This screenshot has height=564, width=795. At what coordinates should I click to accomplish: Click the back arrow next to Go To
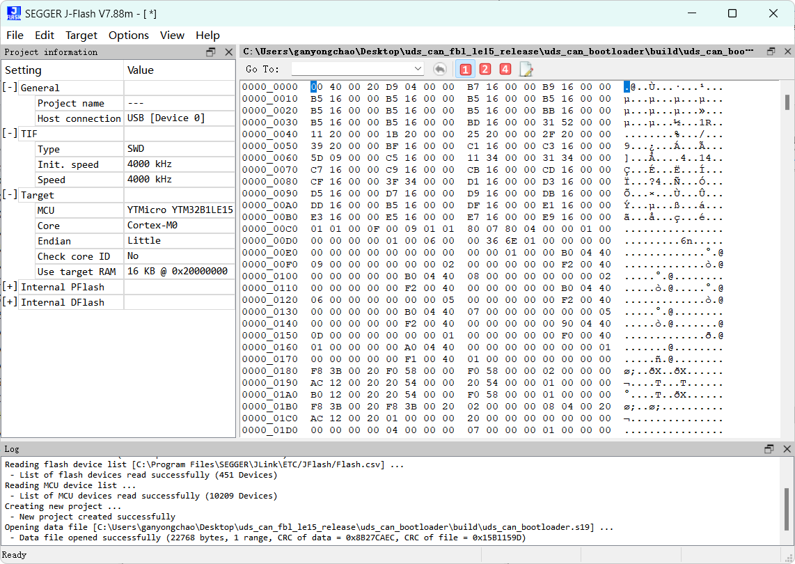click(x=439, y=69)
